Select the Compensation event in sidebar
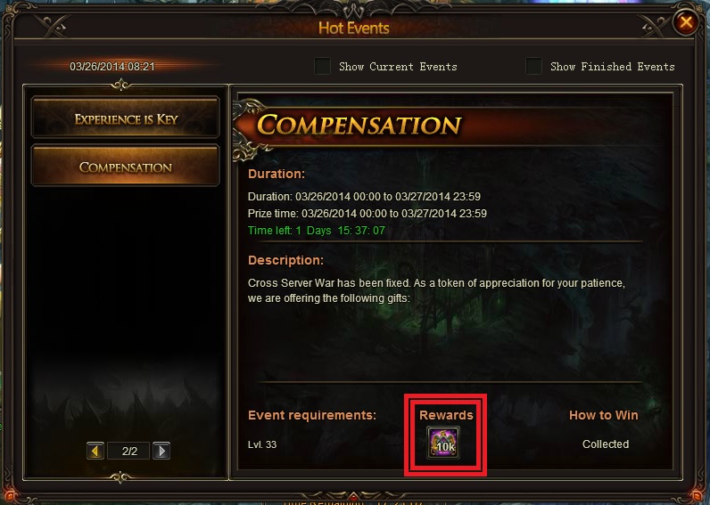This screenshot has height=505, width=710. coord(126,167)
